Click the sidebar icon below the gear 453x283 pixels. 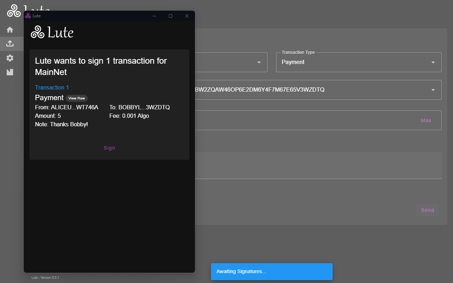pyautogui.click(x=10, y=72)
